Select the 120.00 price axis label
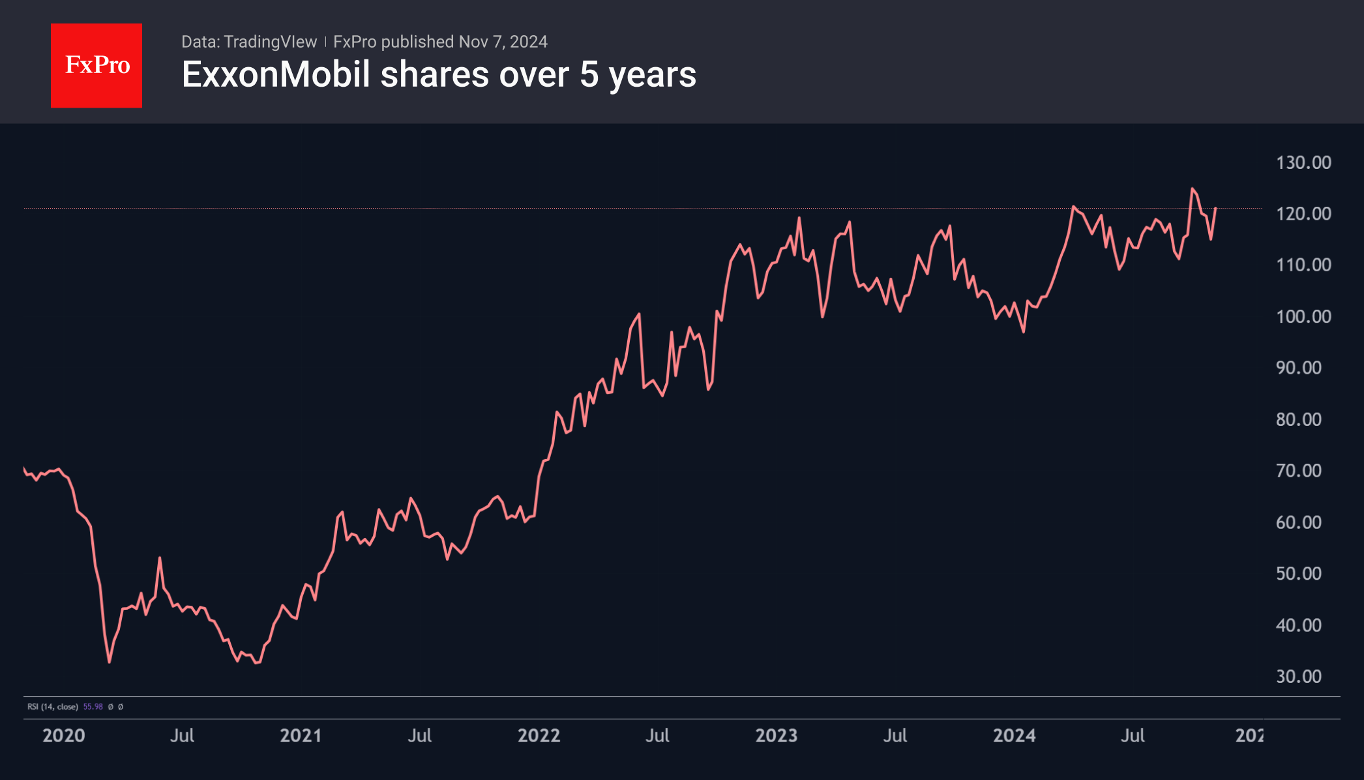Image resolution: width=1364 pixels, height=780 pixels. coord(1303,214)
